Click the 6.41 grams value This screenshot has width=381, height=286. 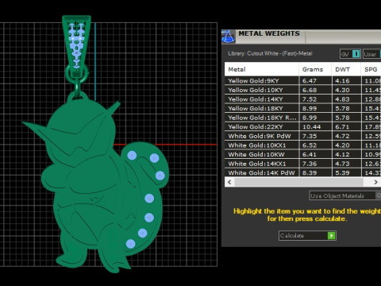click(x=310, y=154)
